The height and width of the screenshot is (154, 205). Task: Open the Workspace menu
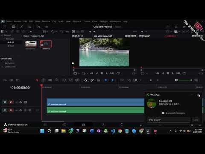(115, 21)
